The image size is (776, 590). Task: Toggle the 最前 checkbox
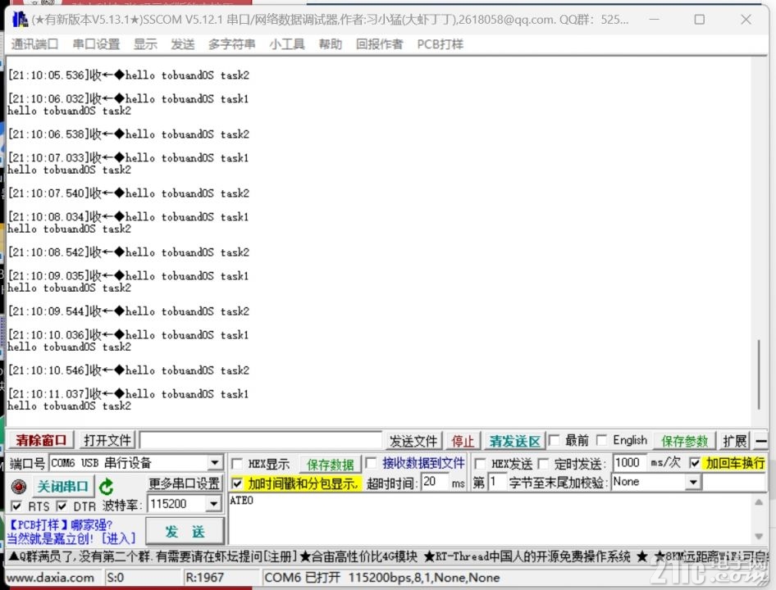555,440
